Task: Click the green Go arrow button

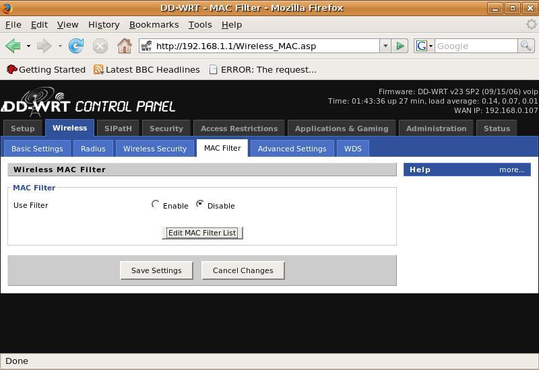Action: pos(400,46)
